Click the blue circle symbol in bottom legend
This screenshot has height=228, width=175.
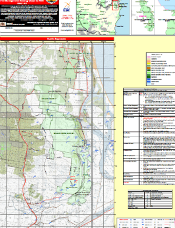click(131, 220)
